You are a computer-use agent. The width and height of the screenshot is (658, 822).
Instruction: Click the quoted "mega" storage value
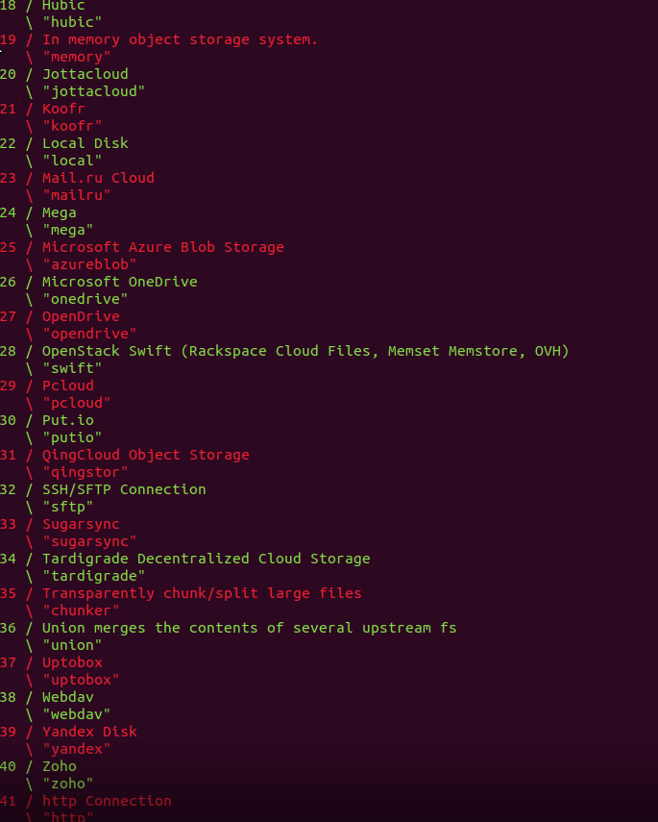pyautogui.click(x=67, y=230)
